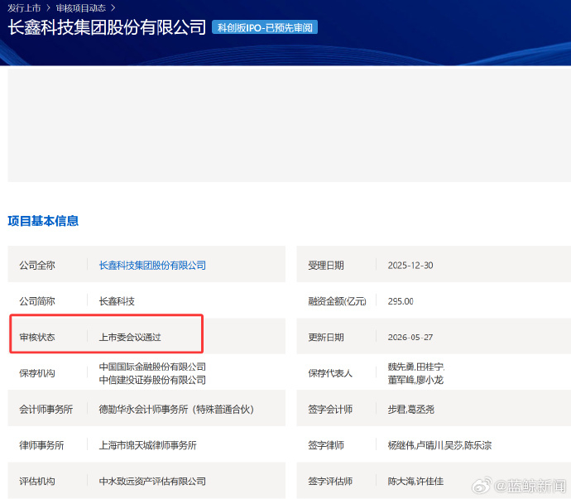The height and width of the screenshot is (499, 571).
Task: Select 德勤华永会计师事务所 (特殊普通合伙)
Action: [x=176, y=409]
